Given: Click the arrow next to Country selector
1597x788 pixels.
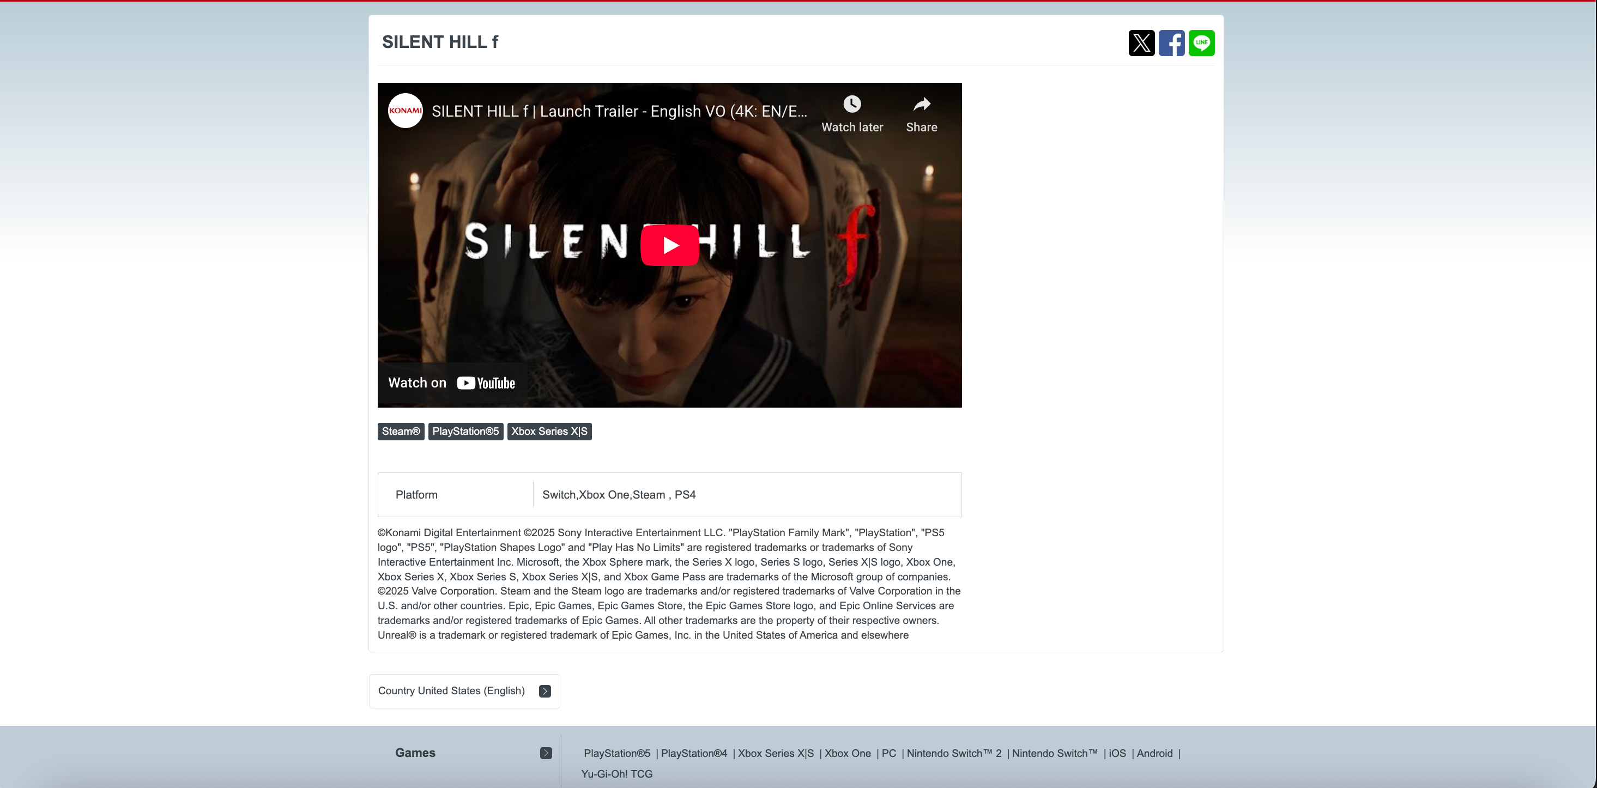Looking at the screenshot, I should point(545,692).
